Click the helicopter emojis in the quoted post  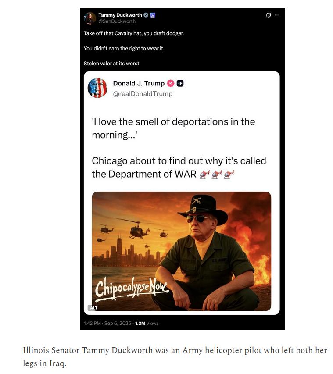(x=217, y=175)
